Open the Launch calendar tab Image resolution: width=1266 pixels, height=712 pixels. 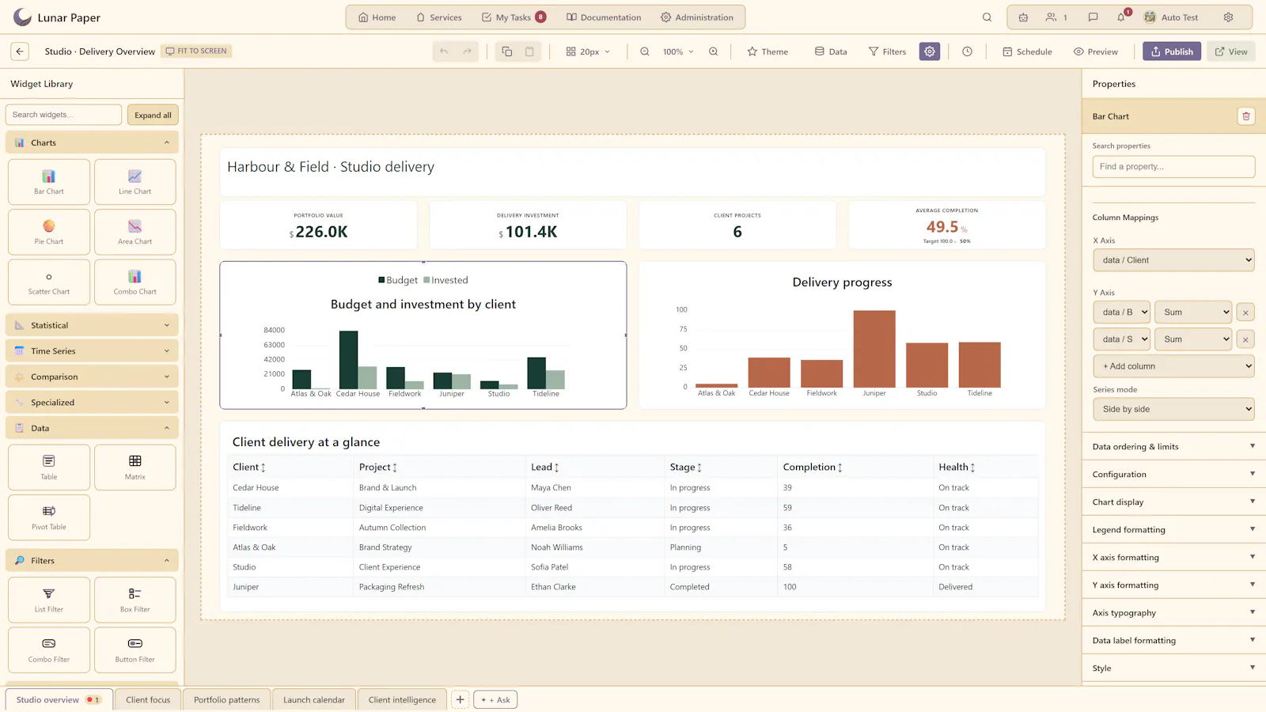point(314,699)
